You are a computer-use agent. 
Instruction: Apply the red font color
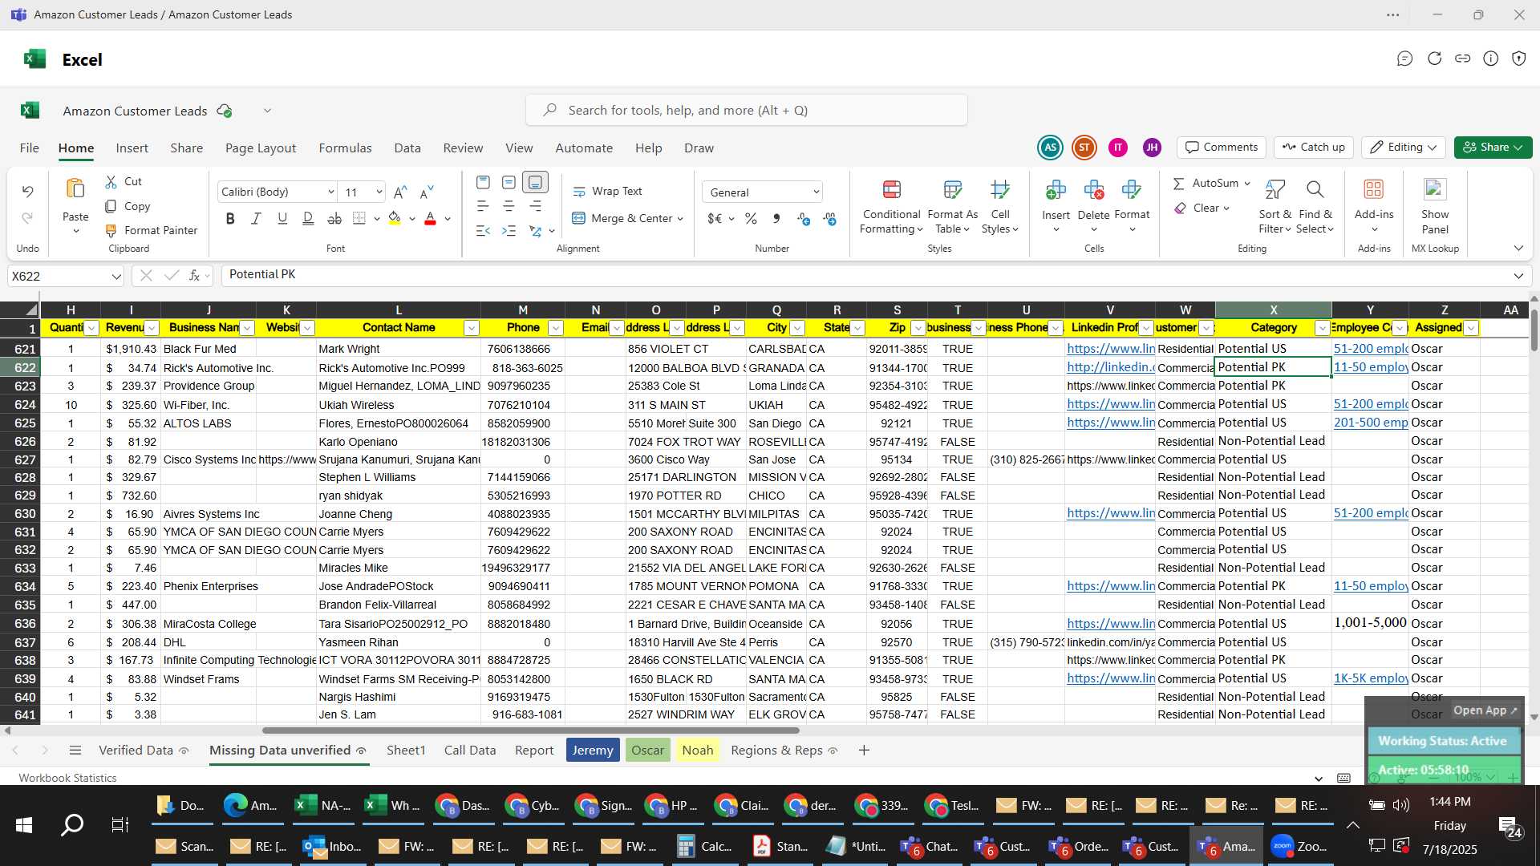point(430,218)
